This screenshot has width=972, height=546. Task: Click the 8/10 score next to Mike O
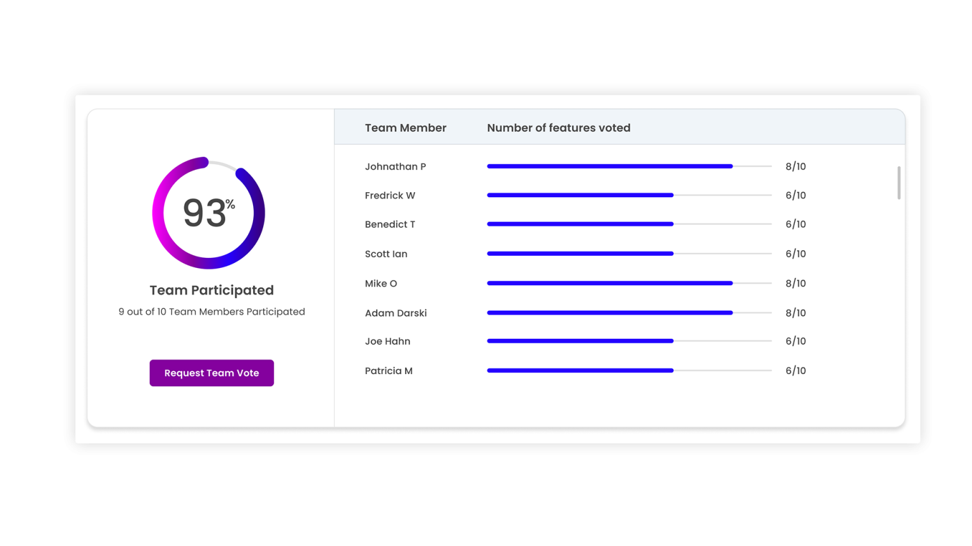click(795, 283)
